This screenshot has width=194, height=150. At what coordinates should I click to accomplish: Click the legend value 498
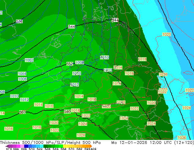[x=24, y=149]
